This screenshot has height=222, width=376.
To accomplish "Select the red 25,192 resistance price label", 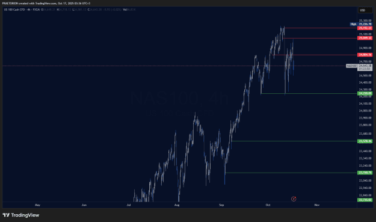I will coord(365,28).
